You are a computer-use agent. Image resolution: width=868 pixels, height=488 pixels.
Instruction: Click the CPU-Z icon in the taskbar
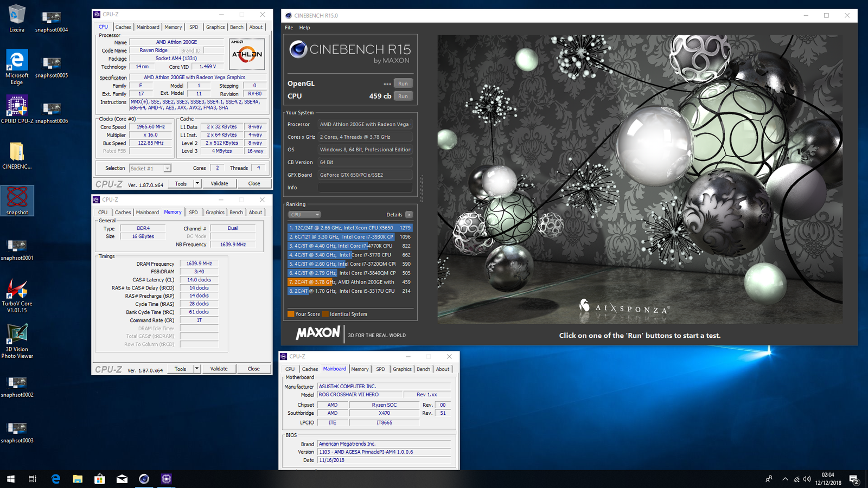(166, 479)
